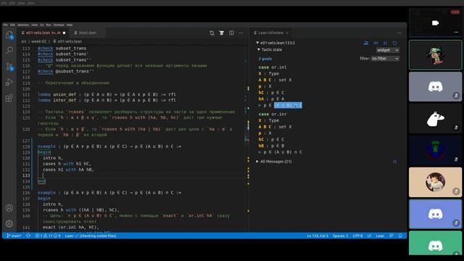Open the Manage gear menu

click(9, 224)
